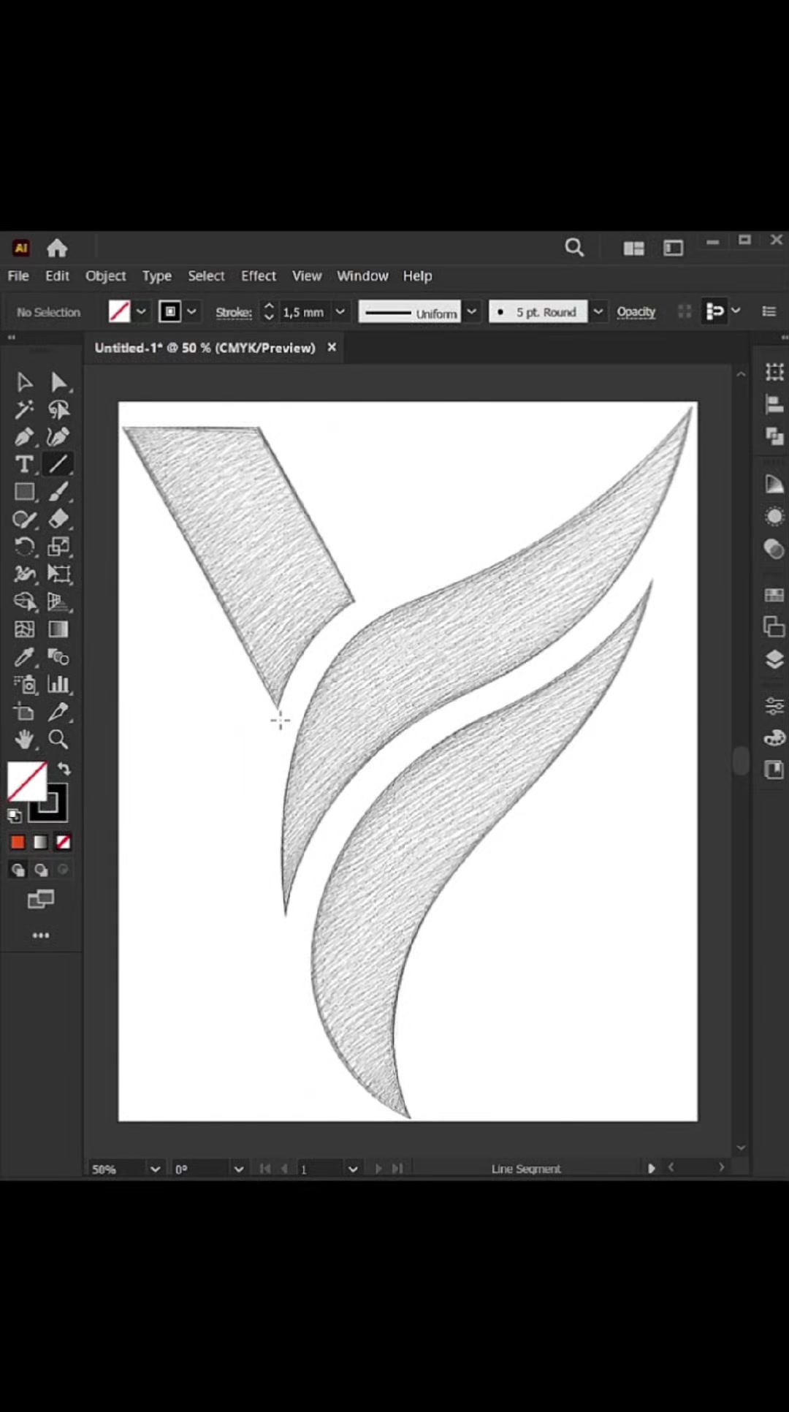Select the Eraser tool
The image size is (789, 1412).
58,520
